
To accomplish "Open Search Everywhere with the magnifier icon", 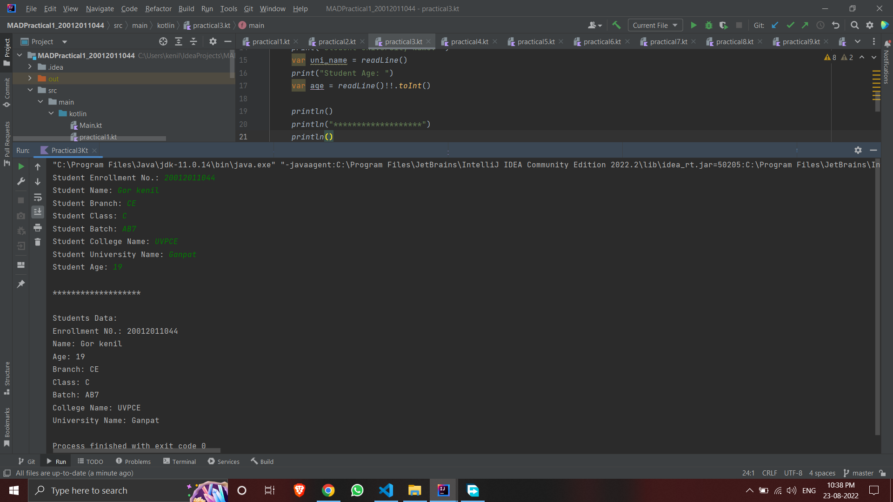I will click(855, 25).
